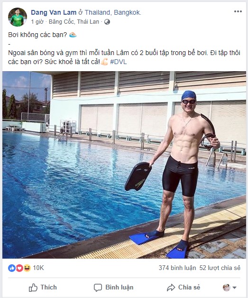The height and width of the screenshot is (298, 248).
Task: Open the Dang Van Lam profile name link
Action: click(x=54, y=12)
